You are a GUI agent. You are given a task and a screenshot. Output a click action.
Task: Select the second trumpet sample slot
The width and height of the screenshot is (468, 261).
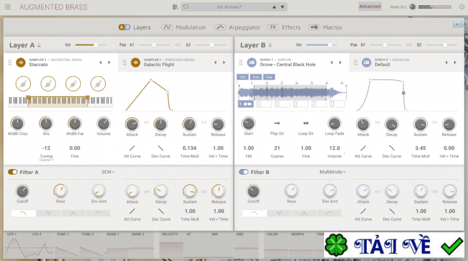pos(48,84)
